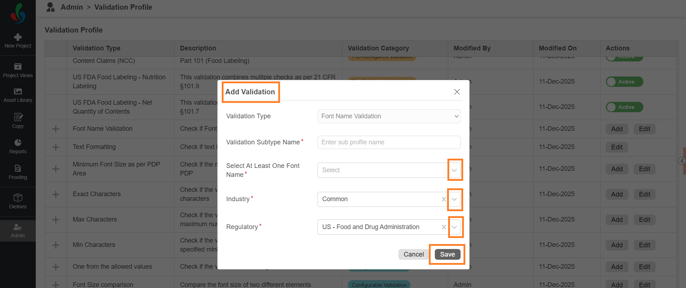686x288 pixels.
Task: Open the Asset Library icon
Action: pos(18,92)
